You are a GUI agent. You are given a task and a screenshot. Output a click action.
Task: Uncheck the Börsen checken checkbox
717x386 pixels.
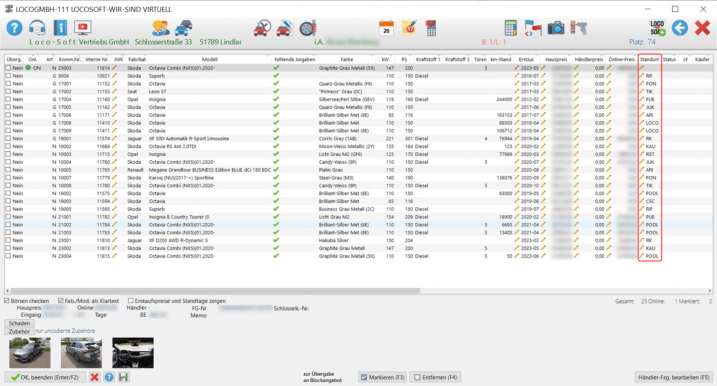tap(7, 301)
